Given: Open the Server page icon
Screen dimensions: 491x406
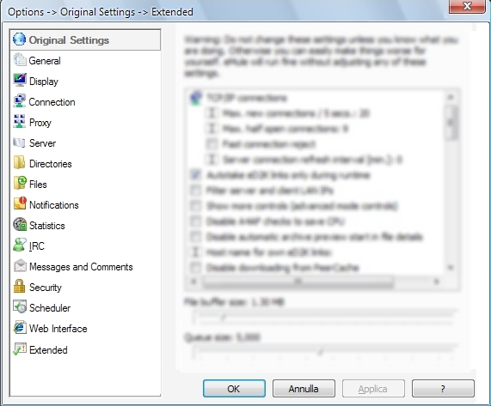Looking at the screenshot, I should (x=20, y=142).
